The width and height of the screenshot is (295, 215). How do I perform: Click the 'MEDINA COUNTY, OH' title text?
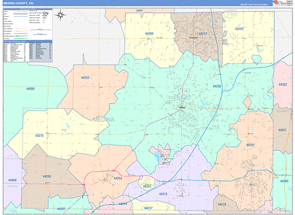point(19,3)
